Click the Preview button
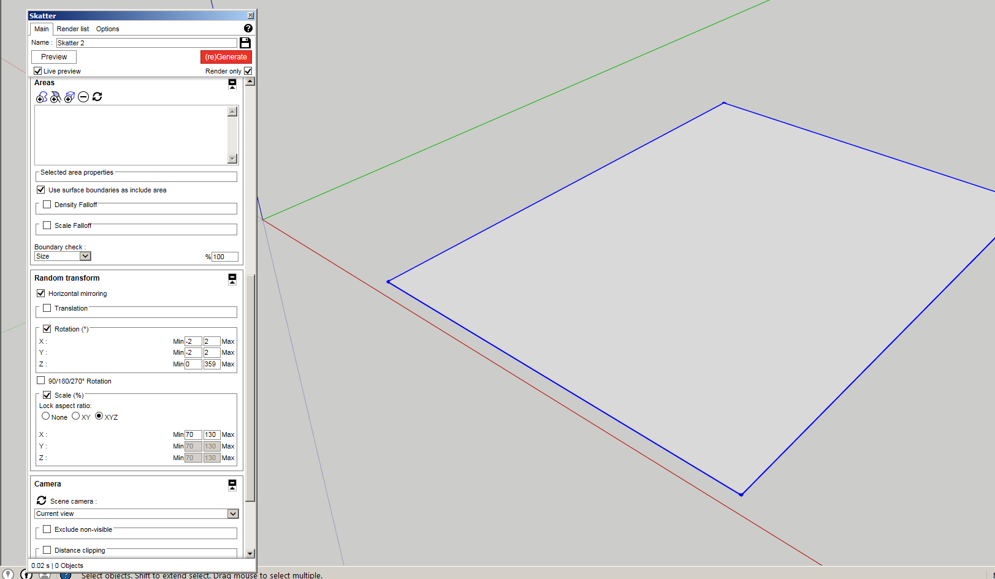The image size is (995, 579). coord(54,57)
